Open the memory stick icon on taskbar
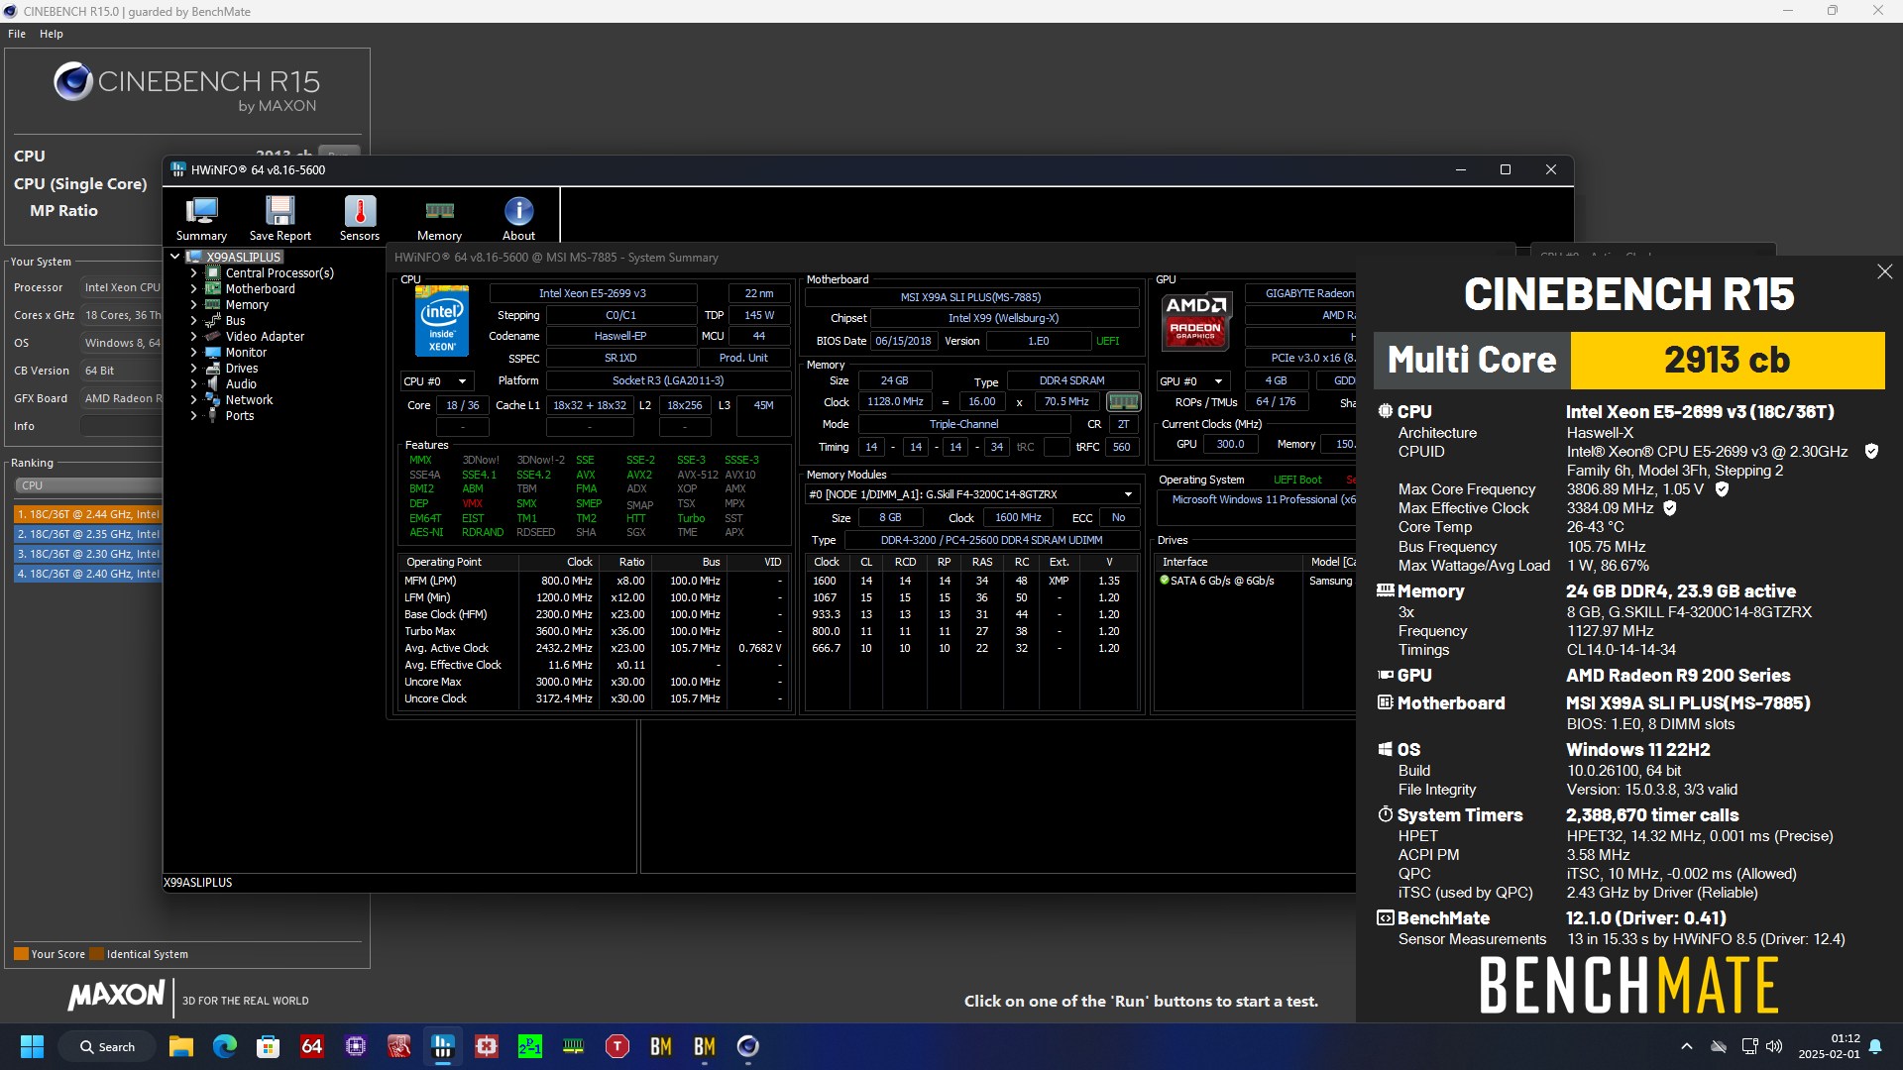Viewport: 1903px width, 1070px height. [x=574, y=1046]
